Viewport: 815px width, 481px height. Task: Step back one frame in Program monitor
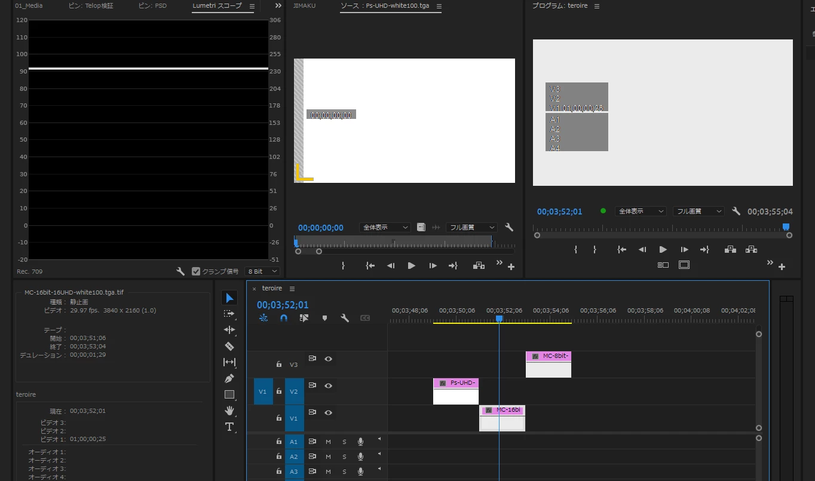642,250
